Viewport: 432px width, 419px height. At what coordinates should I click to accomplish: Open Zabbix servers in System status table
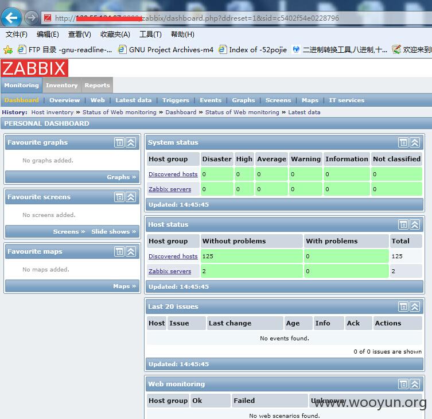tap(170, 189)
